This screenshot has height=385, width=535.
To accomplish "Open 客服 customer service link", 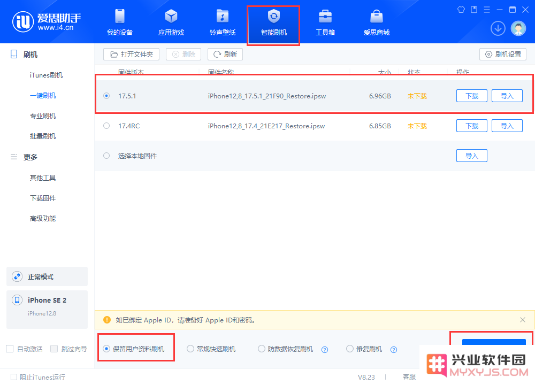I will 409,377.
